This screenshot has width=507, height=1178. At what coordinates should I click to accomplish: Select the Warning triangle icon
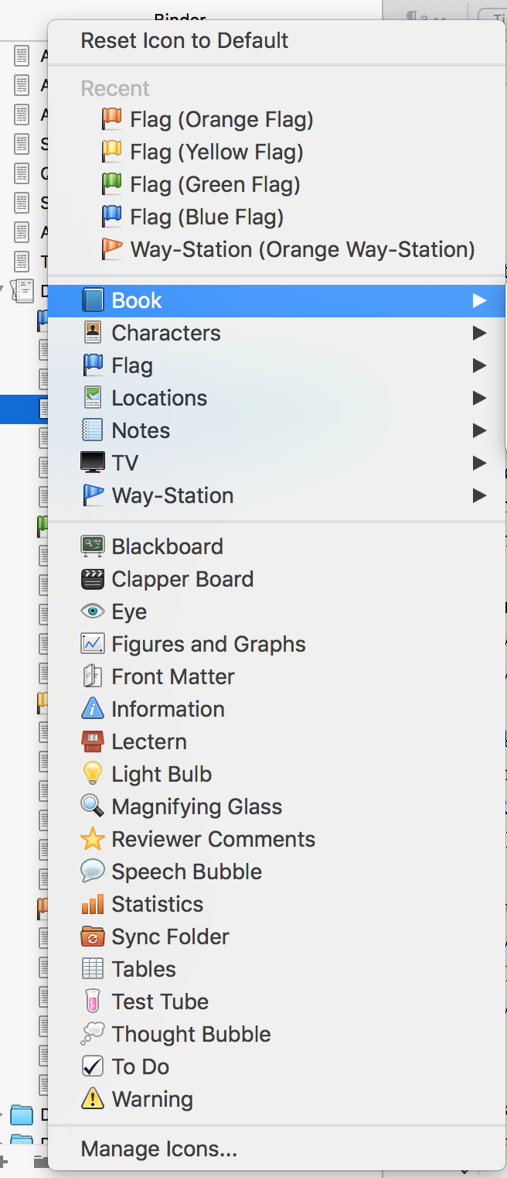(93, 1099)
